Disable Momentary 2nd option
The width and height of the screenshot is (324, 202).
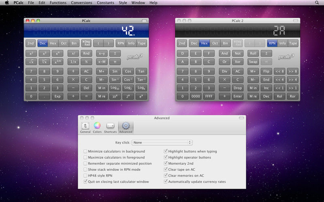click(165, 164)
